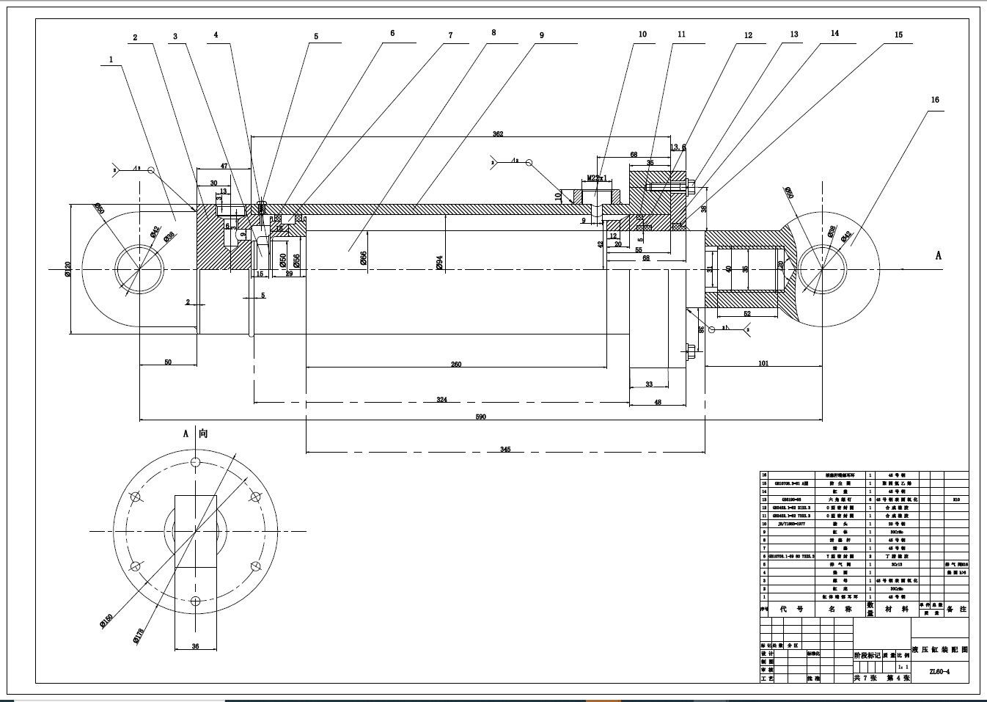Viewport: 987px width, 702px height.
Task: Select the M22x1 thread annotation
Action: point(598,178)
